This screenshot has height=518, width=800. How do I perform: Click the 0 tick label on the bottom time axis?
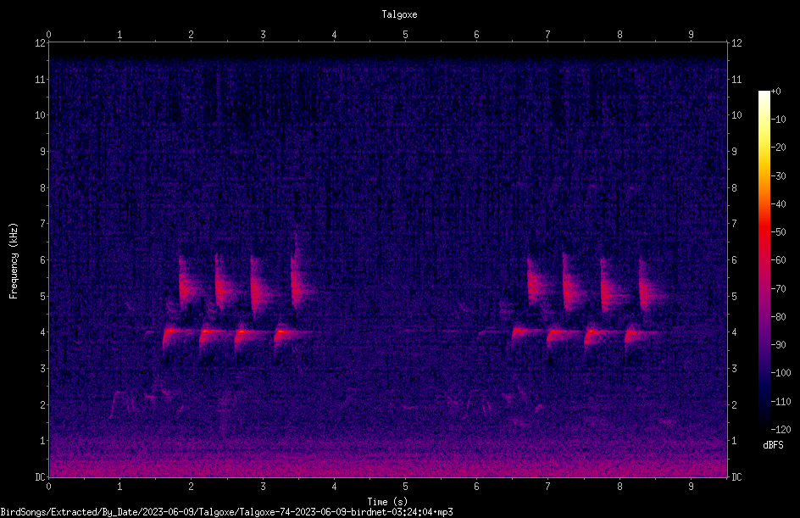pyautogui.click(x=48, y=487)
